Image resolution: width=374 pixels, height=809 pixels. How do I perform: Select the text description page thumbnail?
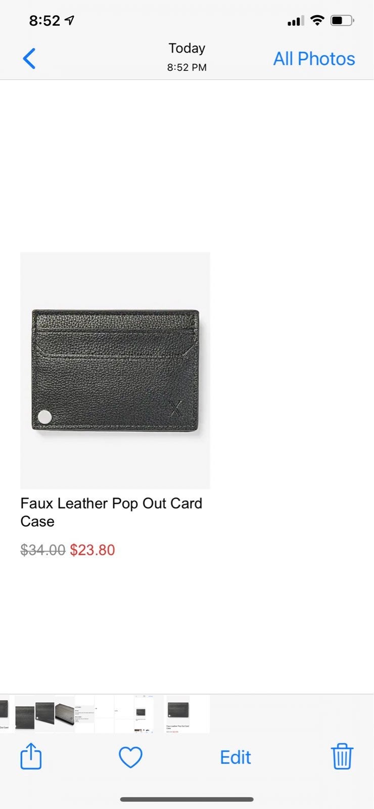coord(84,714)
